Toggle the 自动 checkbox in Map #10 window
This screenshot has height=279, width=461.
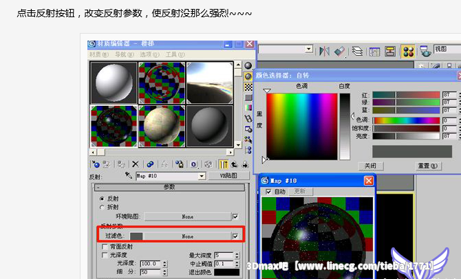pos(268,192)
